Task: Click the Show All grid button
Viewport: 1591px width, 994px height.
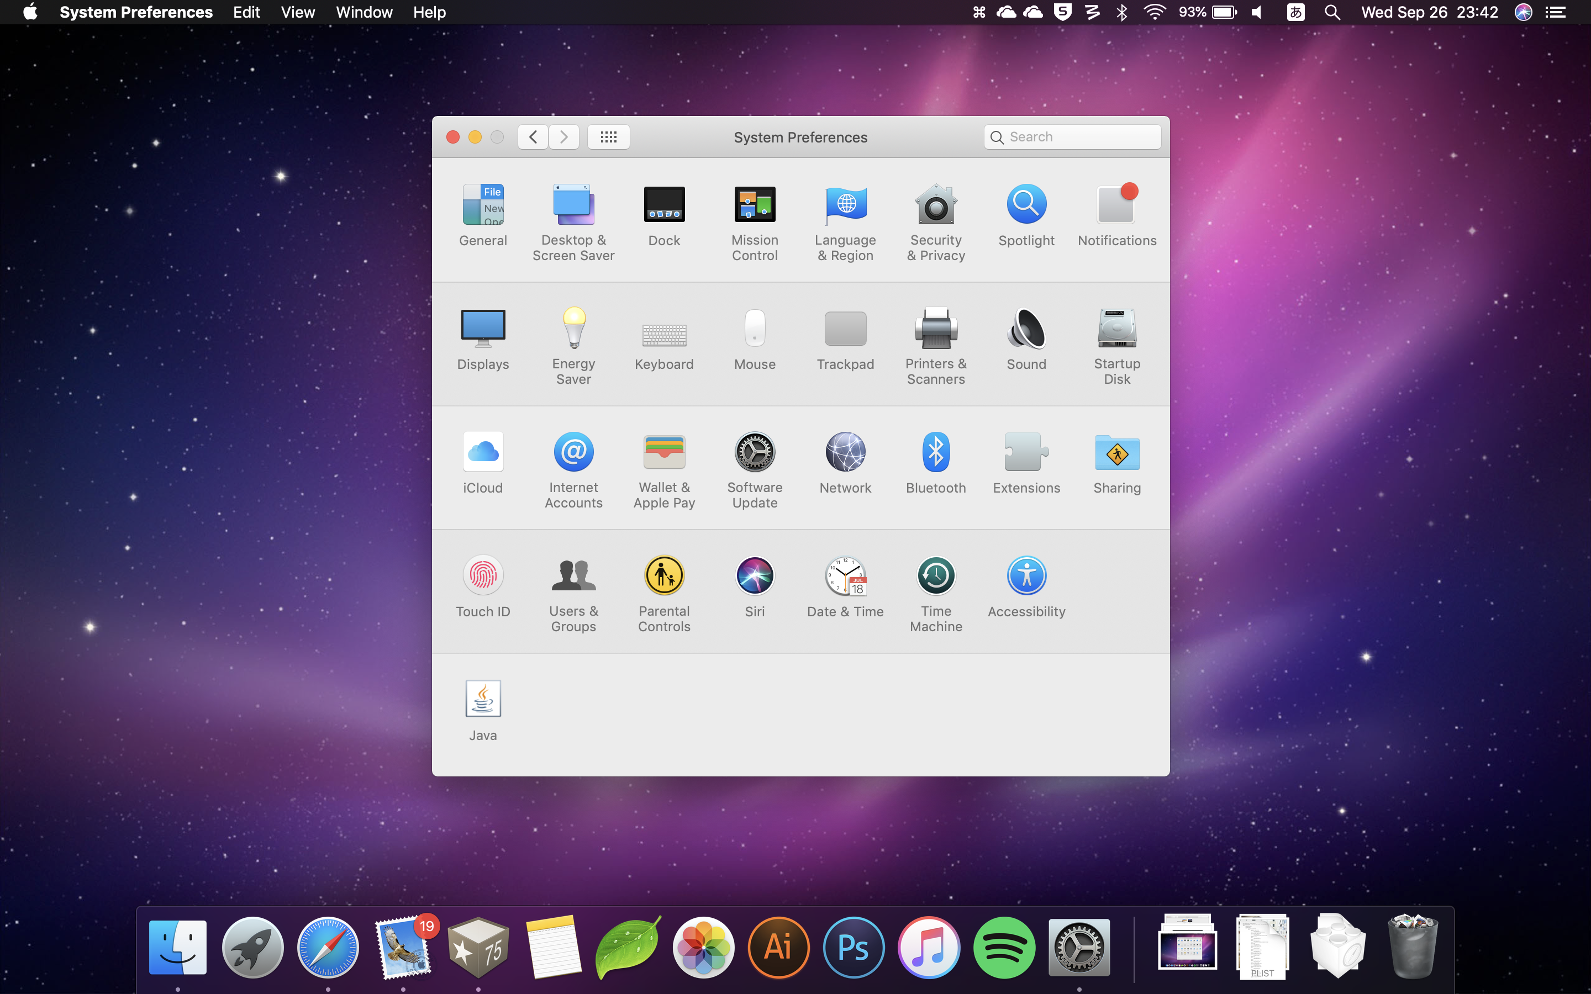Action: [609, 137]
